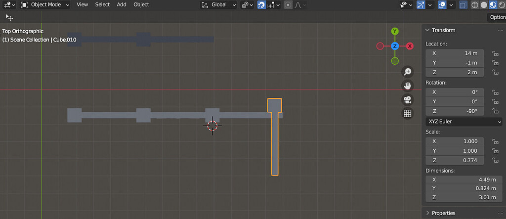Open the Add menu

(x=122, y=5)
